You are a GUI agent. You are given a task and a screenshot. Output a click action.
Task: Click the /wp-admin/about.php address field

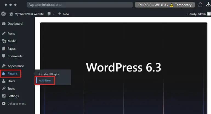pos(80,5)
